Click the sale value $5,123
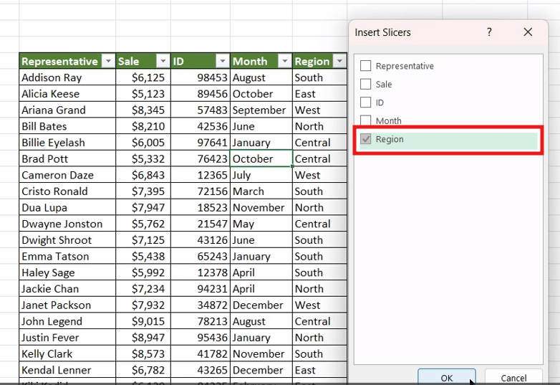Screen dimensions: 560x385 (143, 93)
